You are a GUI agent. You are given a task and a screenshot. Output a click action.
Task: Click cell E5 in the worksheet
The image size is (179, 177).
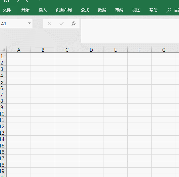pyautogui.click(x=116, y=82)
